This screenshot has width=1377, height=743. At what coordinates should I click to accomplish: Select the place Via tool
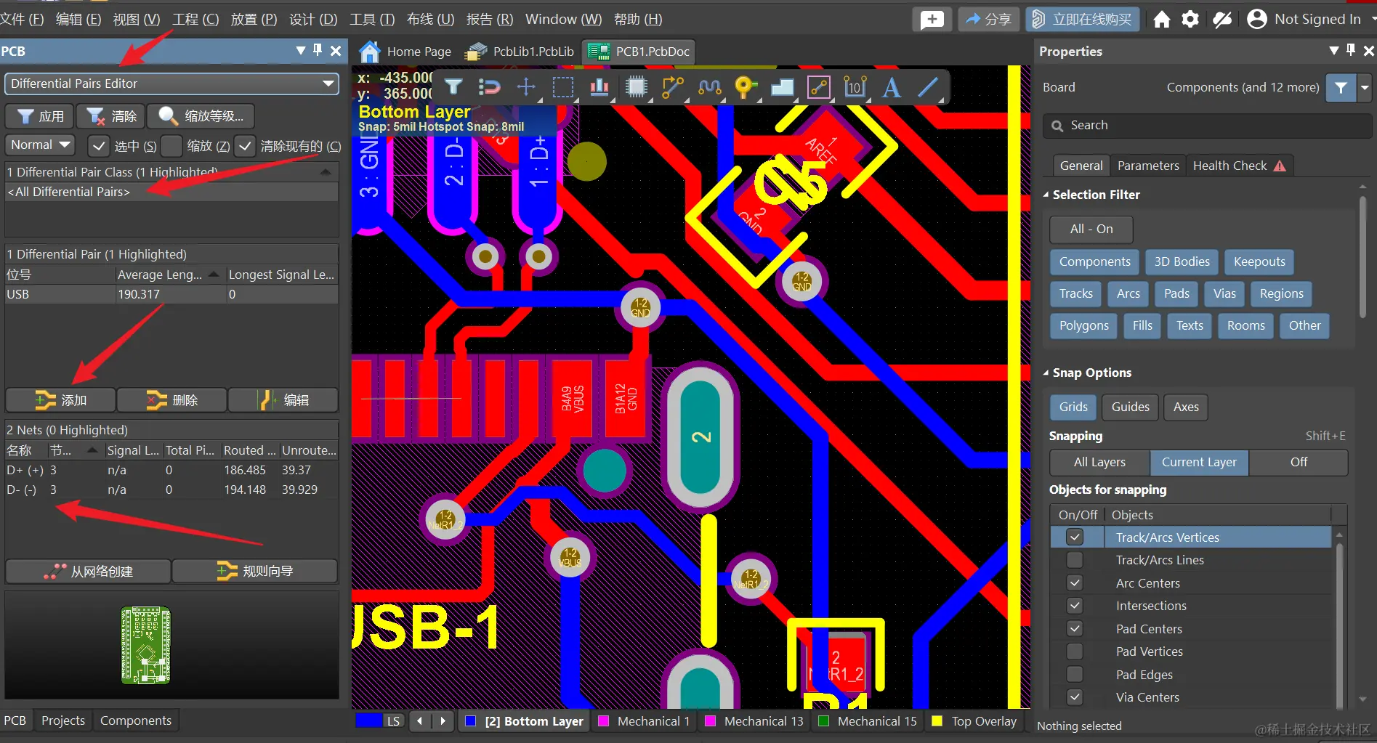click(746, 87)
